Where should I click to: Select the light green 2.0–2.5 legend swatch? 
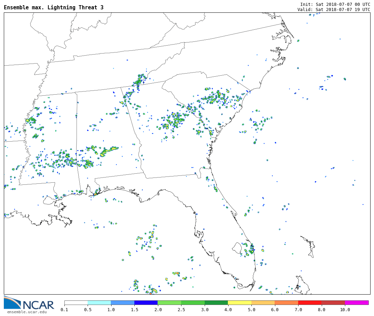tap(169, 303)
